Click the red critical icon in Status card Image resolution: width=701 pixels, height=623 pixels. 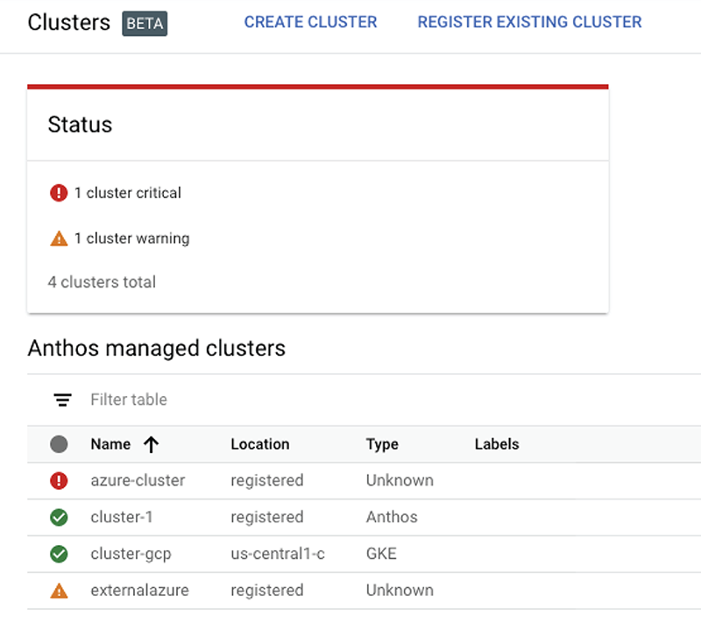pos(59,193)
